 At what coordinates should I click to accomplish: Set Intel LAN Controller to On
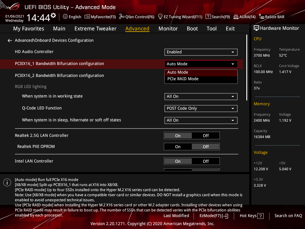tap(178, 161)
